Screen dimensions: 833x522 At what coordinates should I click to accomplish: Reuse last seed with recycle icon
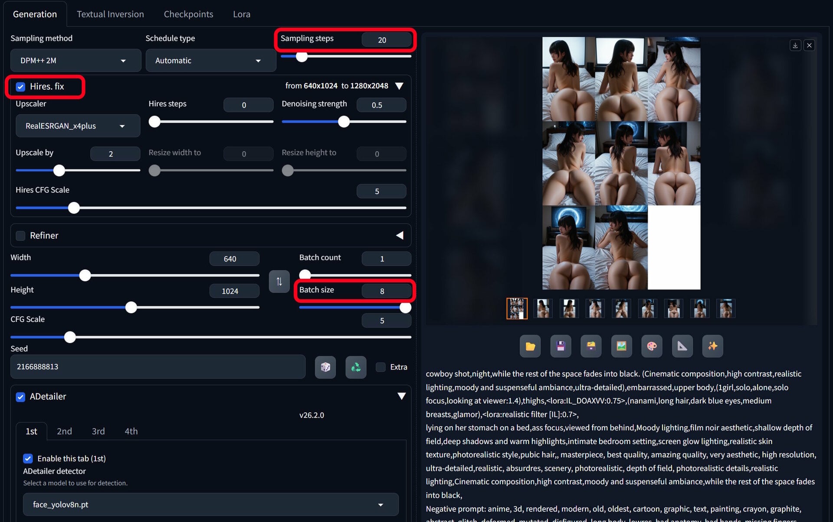pyautogui.click(x=356, y=367)
